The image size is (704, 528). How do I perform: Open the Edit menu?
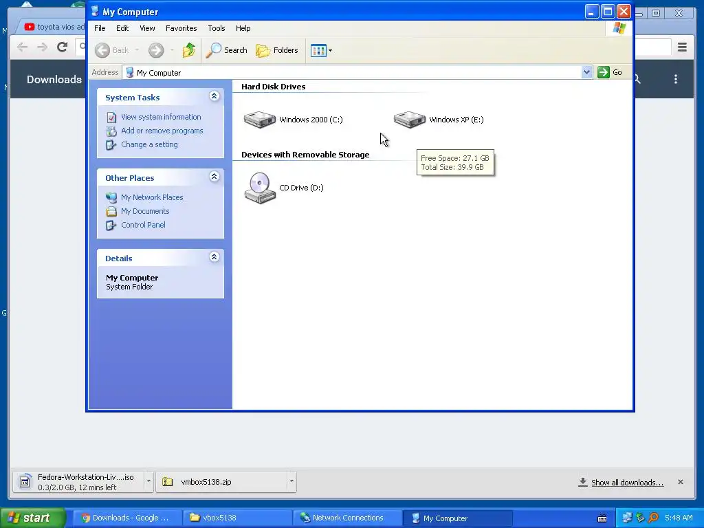(x=122, y=28)
